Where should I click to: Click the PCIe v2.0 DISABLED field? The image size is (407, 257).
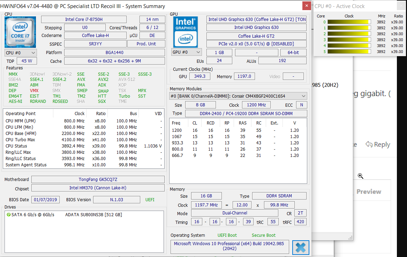point(256,44)
